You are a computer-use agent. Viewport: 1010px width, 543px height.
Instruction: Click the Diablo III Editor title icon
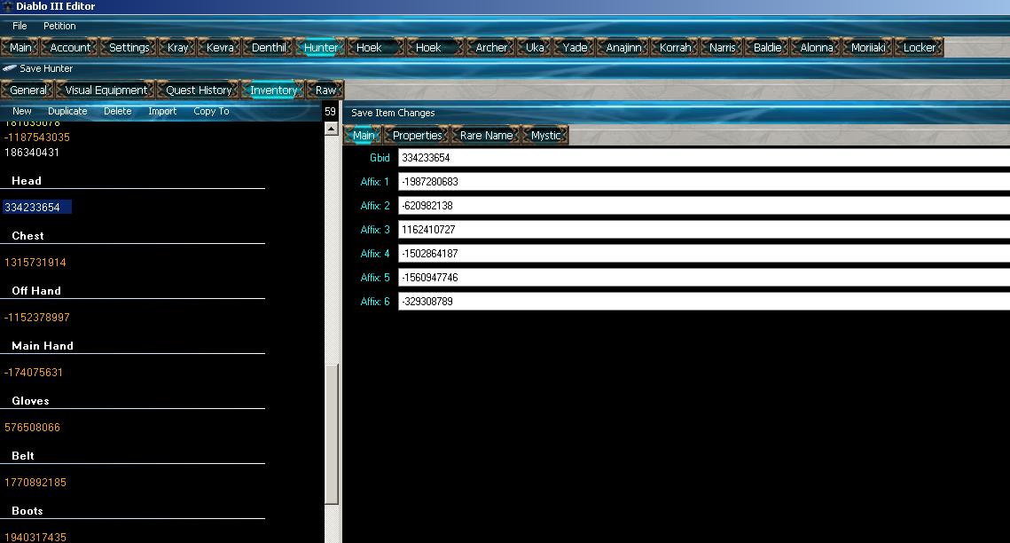7,6
